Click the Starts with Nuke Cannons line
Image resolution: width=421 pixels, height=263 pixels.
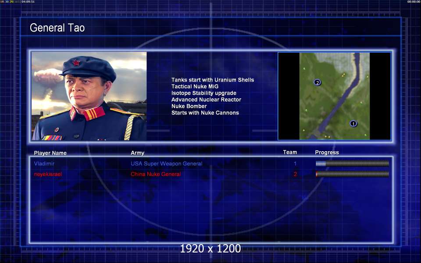coord(205,113)
